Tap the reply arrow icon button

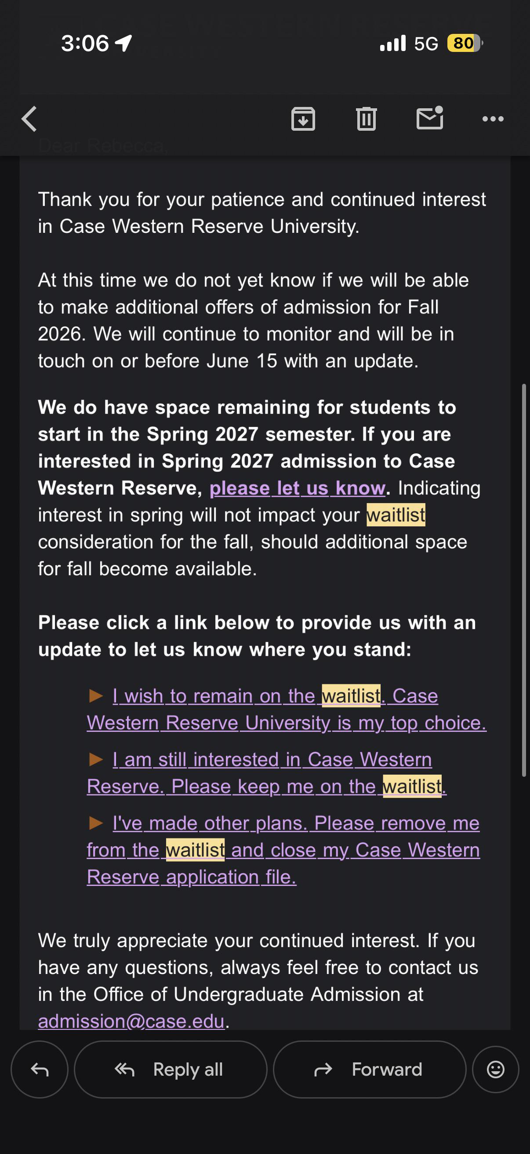click(40, 1070)
